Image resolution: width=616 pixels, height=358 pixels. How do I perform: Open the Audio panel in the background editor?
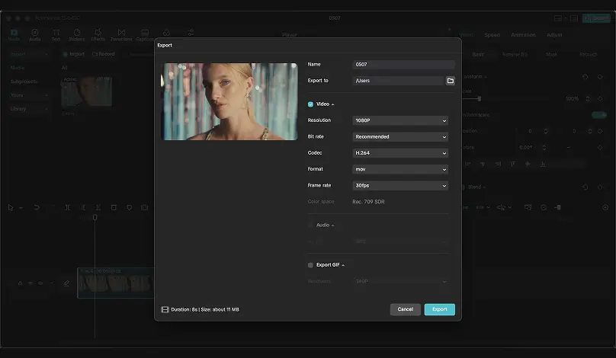pyautogui.click(x=34, y=35)
